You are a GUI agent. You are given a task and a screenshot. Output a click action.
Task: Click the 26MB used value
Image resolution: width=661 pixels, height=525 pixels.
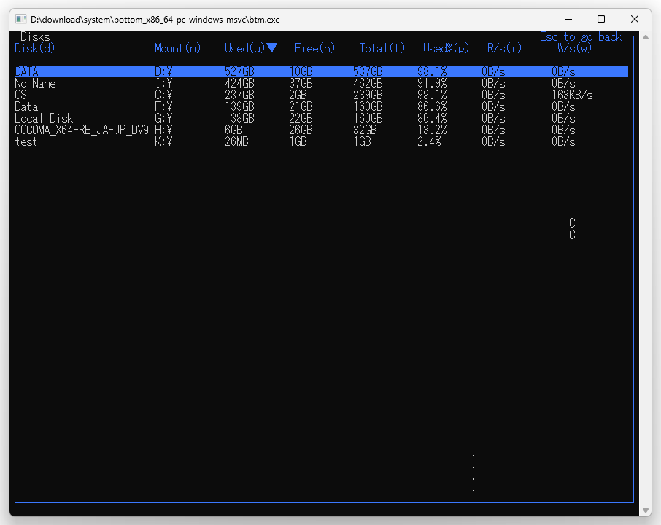point(236,142)
